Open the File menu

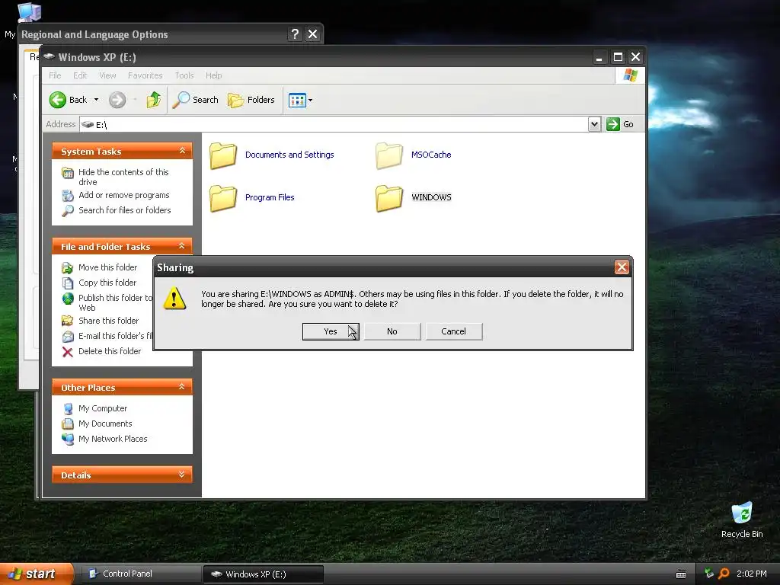[55, 75]
